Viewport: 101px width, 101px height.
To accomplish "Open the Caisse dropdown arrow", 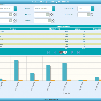I will tap(54, 9).
